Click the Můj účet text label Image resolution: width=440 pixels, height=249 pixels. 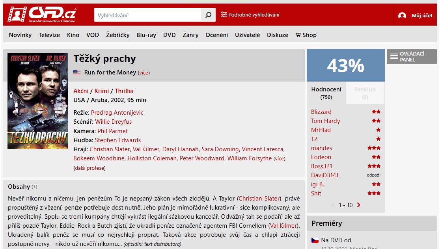[x=422, y=16]
